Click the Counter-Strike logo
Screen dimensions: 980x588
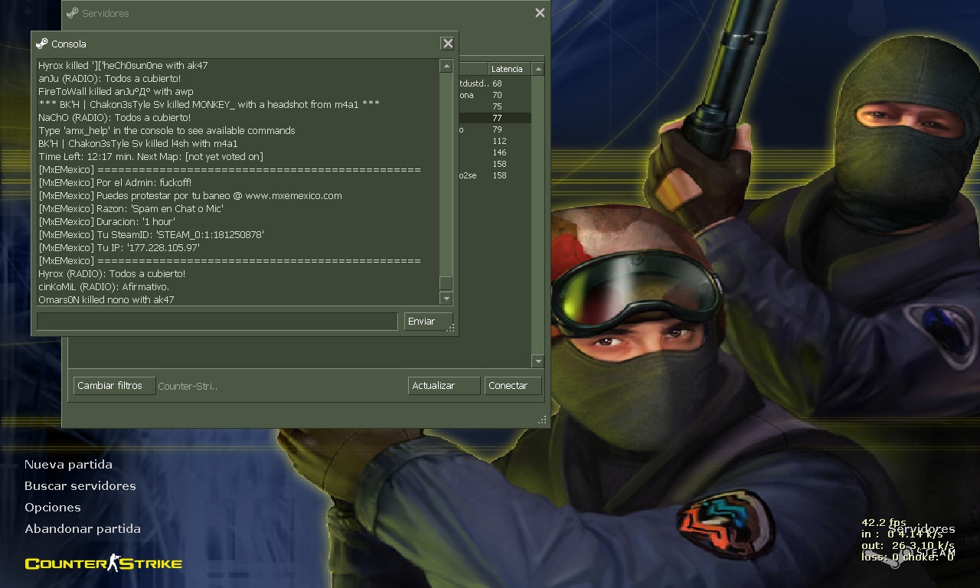point(103,564)
